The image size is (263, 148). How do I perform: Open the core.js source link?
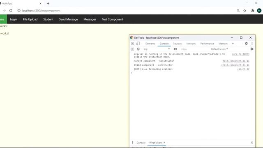(x=241, y=54)
